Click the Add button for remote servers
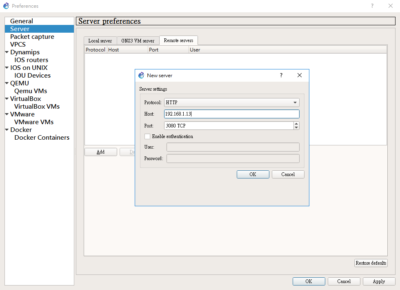This screenshot has height=290, width=400. 101,152
